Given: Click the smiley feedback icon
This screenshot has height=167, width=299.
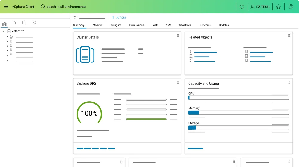Looking at the screenshot, I should coord(278,7).
